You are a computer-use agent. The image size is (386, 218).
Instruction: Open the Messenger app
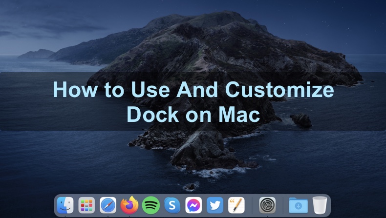[194, 205]
